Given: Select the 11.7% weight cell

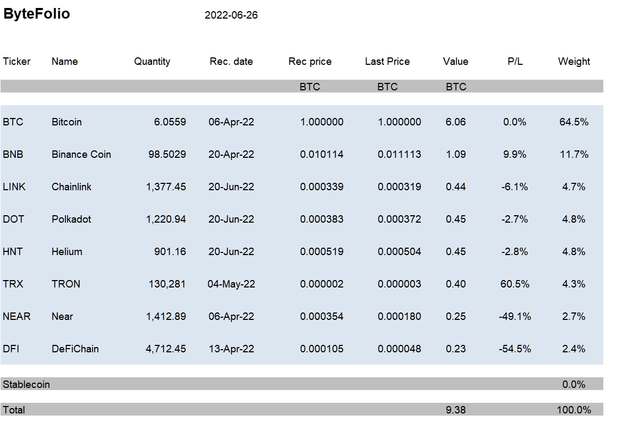Looking at the screenshot, I should [x=574, y=154].
